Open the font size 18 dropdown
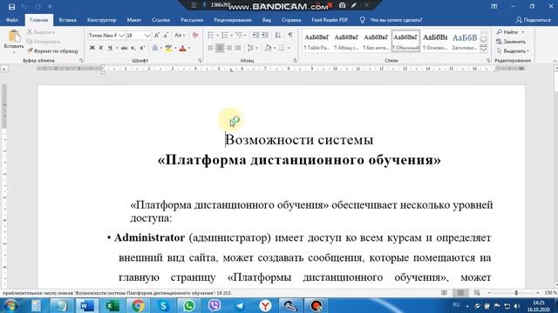This screenshot has width=558, height=313. [x=147, y=36]
